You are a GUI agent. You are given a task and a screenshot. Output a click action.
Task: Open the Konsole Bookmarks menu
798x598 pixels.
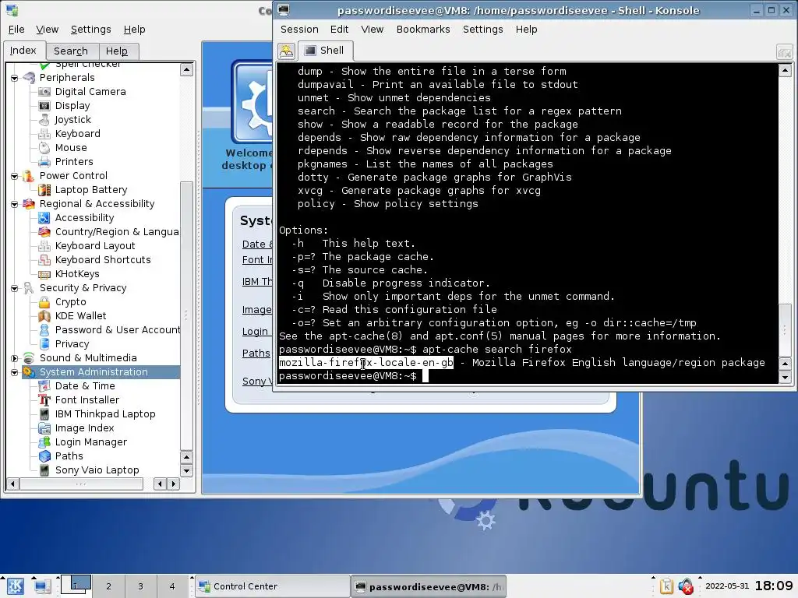point(423,30)
